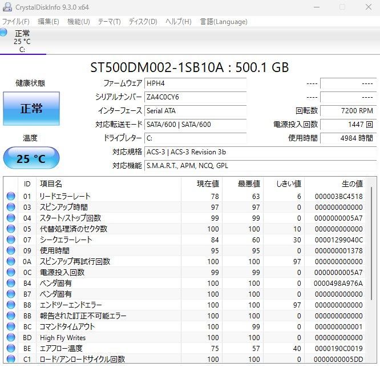Click the CrystalDiskInfo app icon in title bar

7,7
